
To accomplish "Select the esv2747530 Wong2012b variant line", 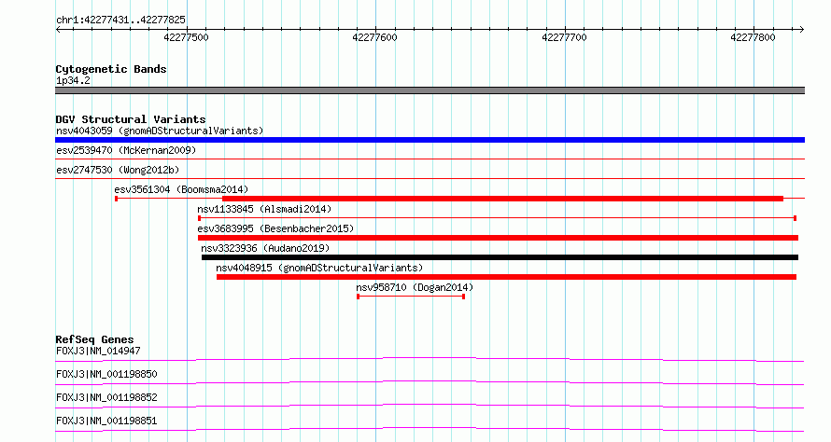I will (430, 178).
